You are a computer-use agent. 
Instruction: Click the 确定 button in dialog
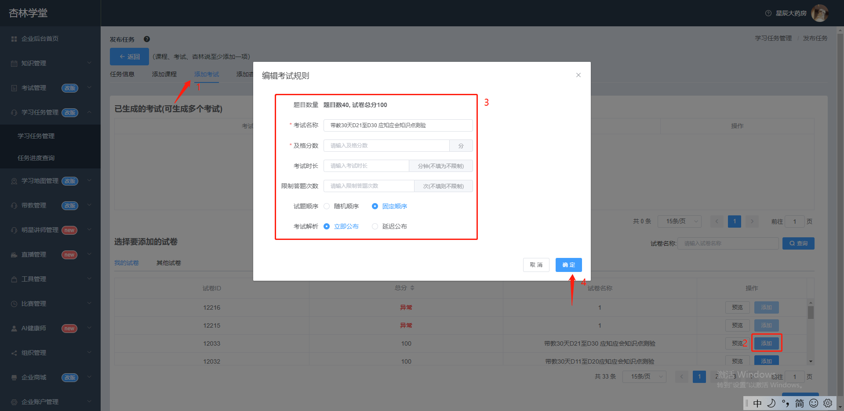tap(569, 265)
